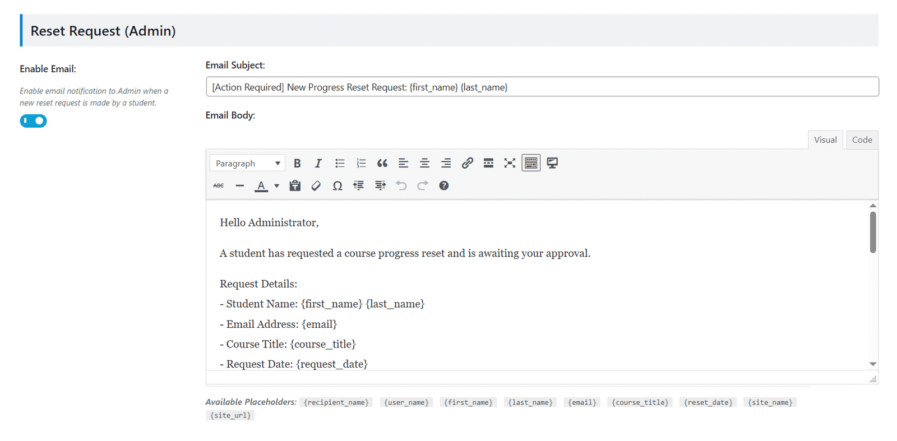Screen dimensions: 897x441
Task: Insert a blockquote
Action: (382, 163)
